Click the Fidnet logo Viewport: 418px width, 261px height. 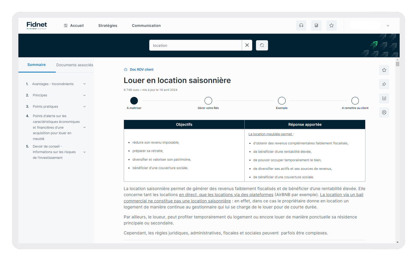click(x=37, y=25)
